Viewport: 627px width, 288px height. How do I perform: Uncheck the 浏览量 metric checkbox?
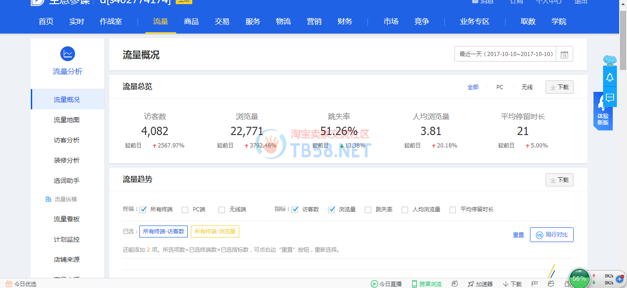click(x=331, y=209)
